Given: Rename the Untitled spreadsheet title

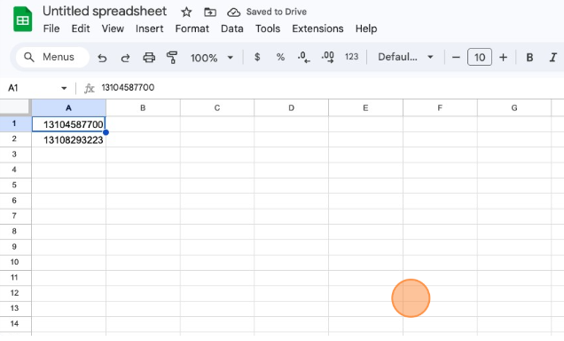Looking at the screenshot, I should click(x=105, y=12).
